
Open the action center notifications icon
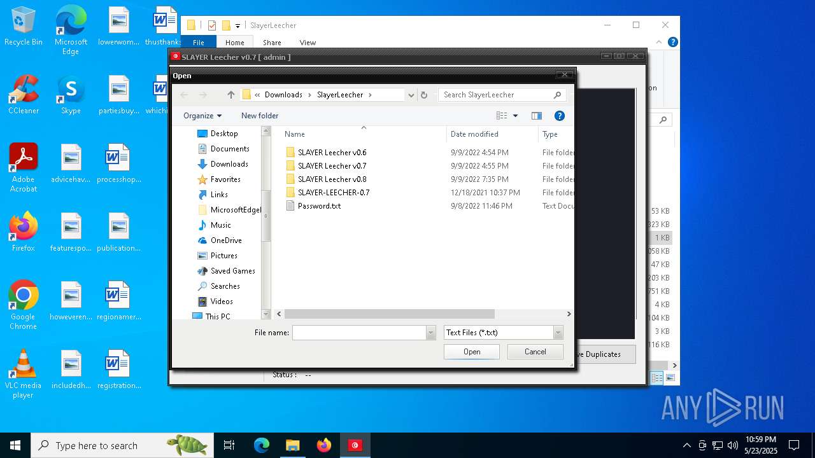tap(794, 445)
